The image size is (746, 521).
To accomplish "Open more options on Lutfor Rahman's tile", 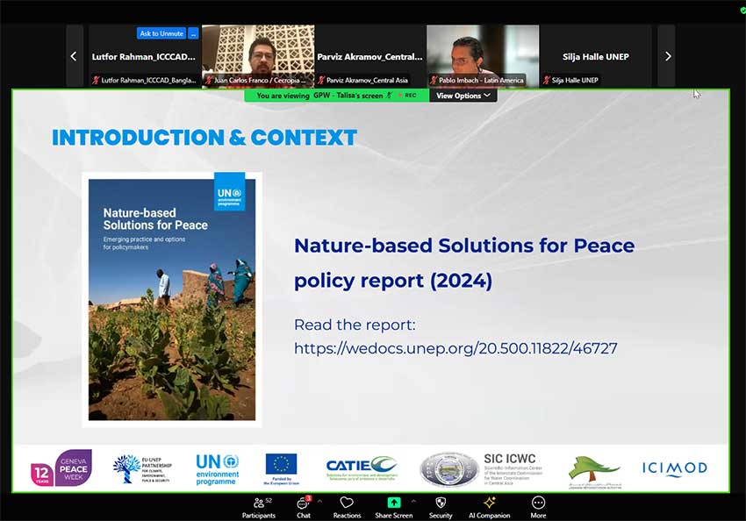I will click(x=193, y=33).
